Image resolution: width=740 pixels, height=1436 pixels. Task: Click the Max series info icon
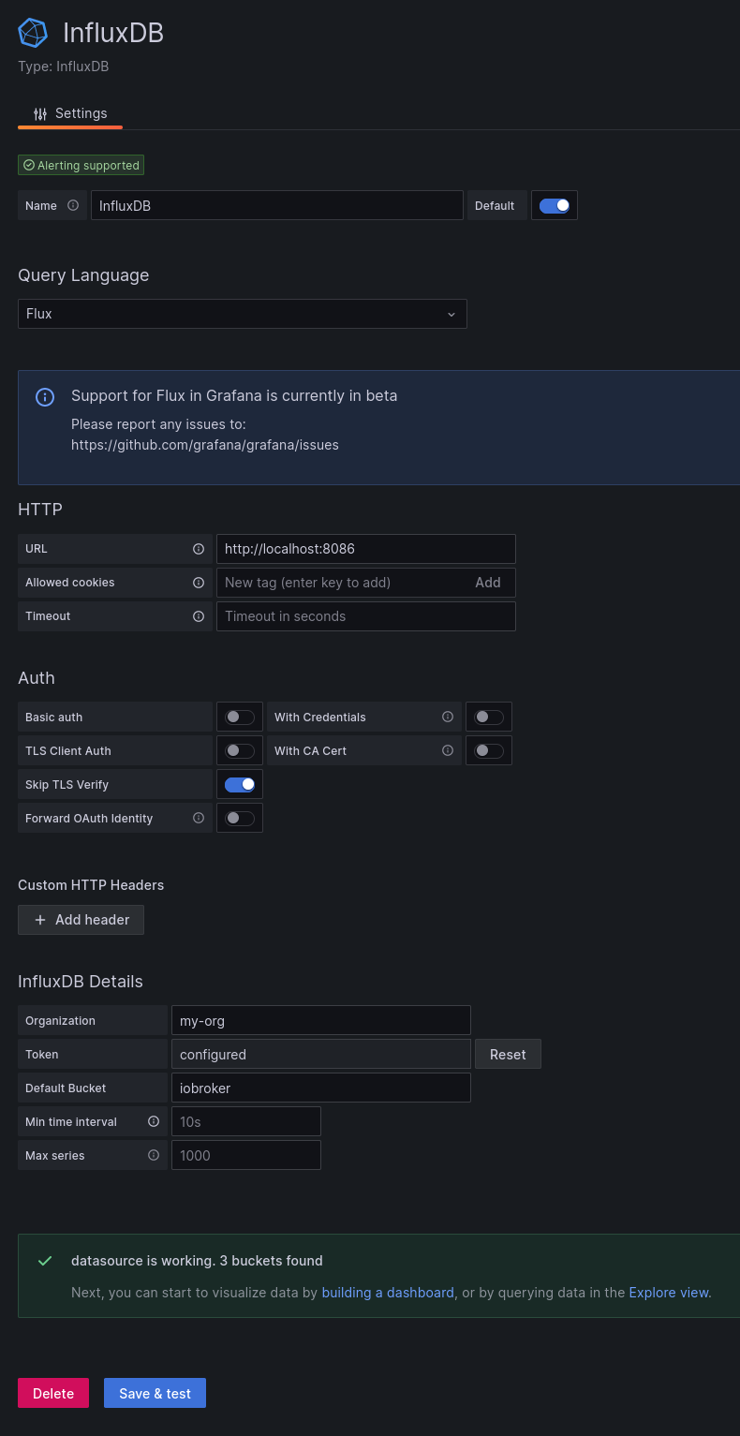tap(154, 1155)
